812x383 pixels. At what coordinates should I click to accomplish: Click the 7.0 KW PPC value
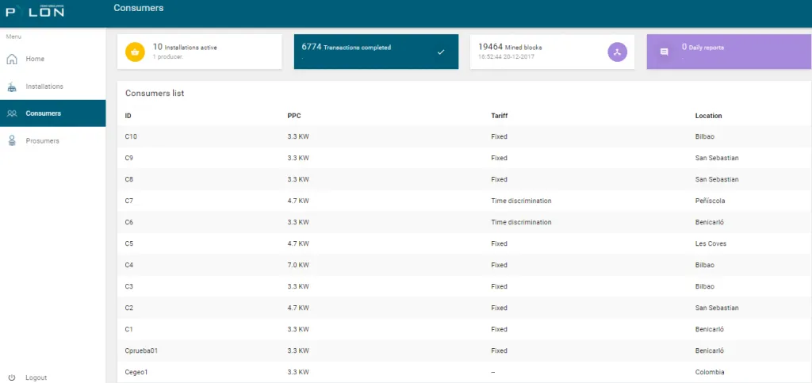(298, 265)
